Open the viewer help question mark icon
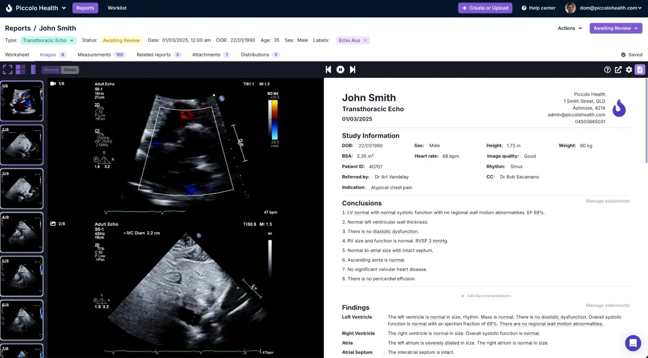The height and width of the screenshot is (358, 648). tap(607, 70)
